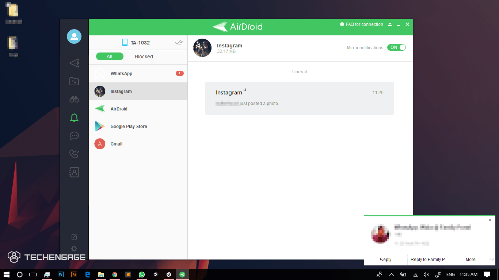Click Reply on the popup notification
499x280 pixels.
pyautogui.click(x=386, y=260)
